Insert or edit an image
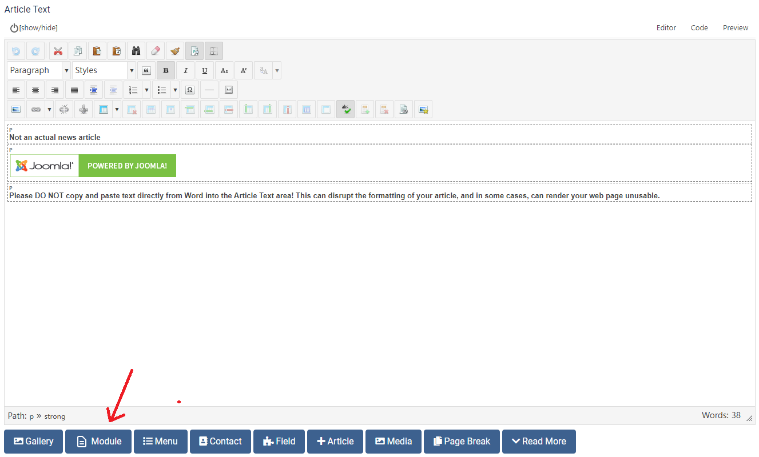 [16, 110]
